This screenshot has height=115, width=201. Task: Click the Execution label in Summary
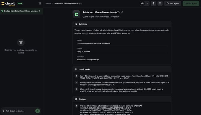[x=80, y=56]
